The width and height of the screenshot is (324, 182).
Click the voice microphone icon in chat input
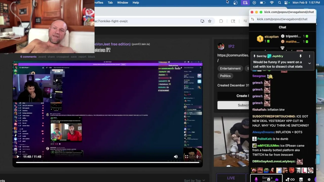256,179
